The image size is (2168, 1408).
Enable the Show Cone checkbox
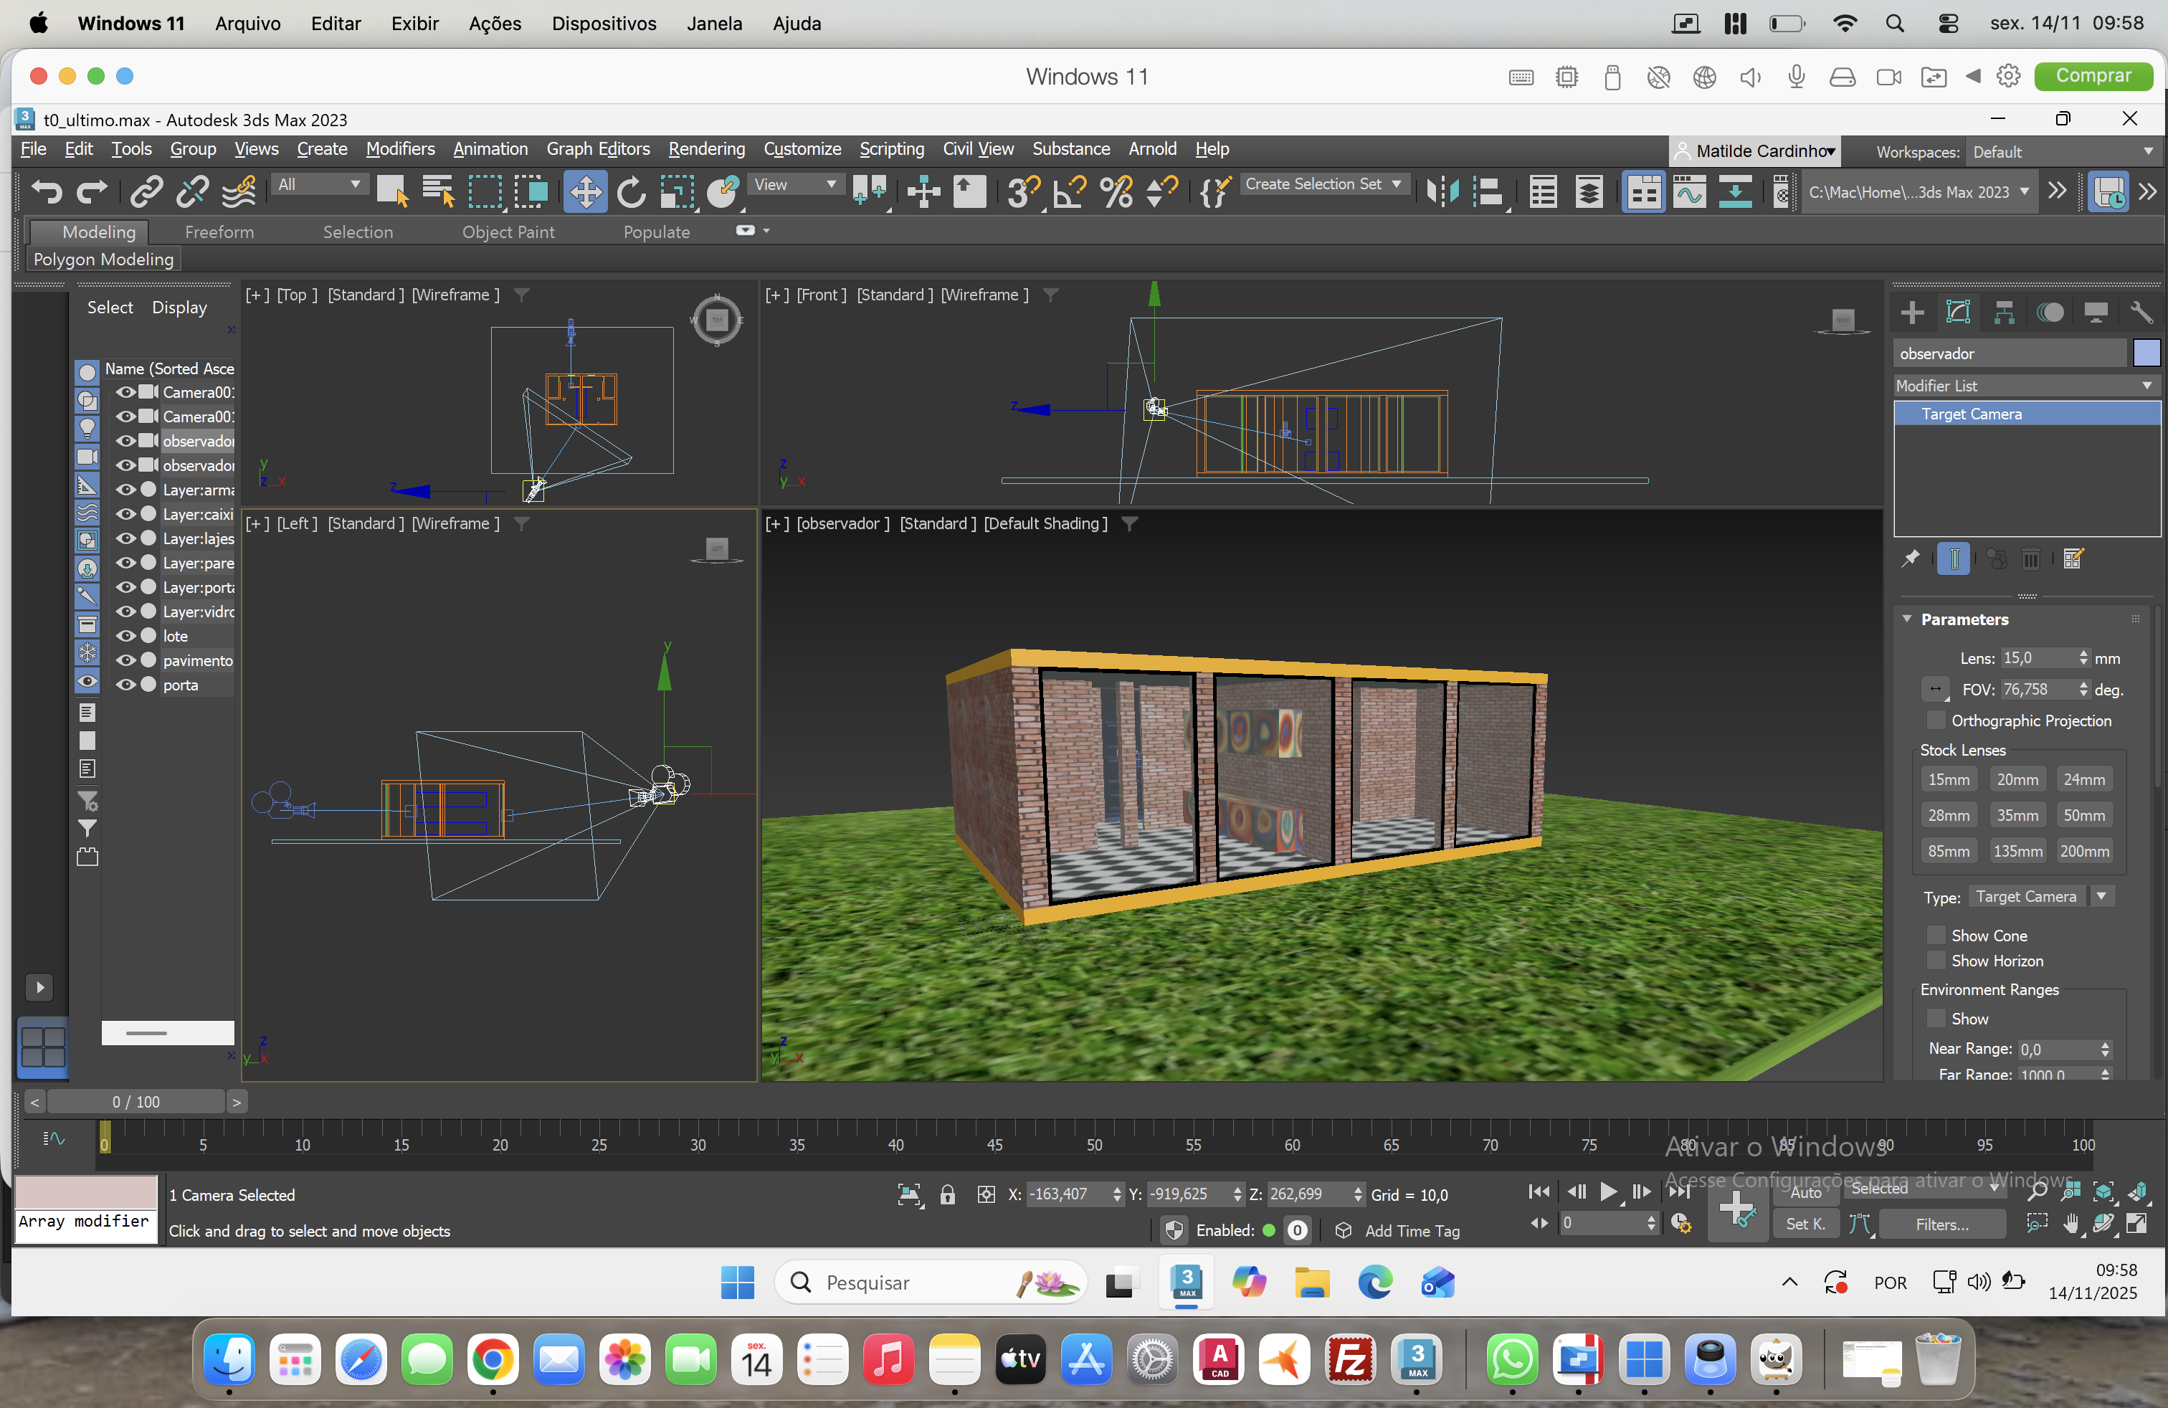(x=1936, y=936)
